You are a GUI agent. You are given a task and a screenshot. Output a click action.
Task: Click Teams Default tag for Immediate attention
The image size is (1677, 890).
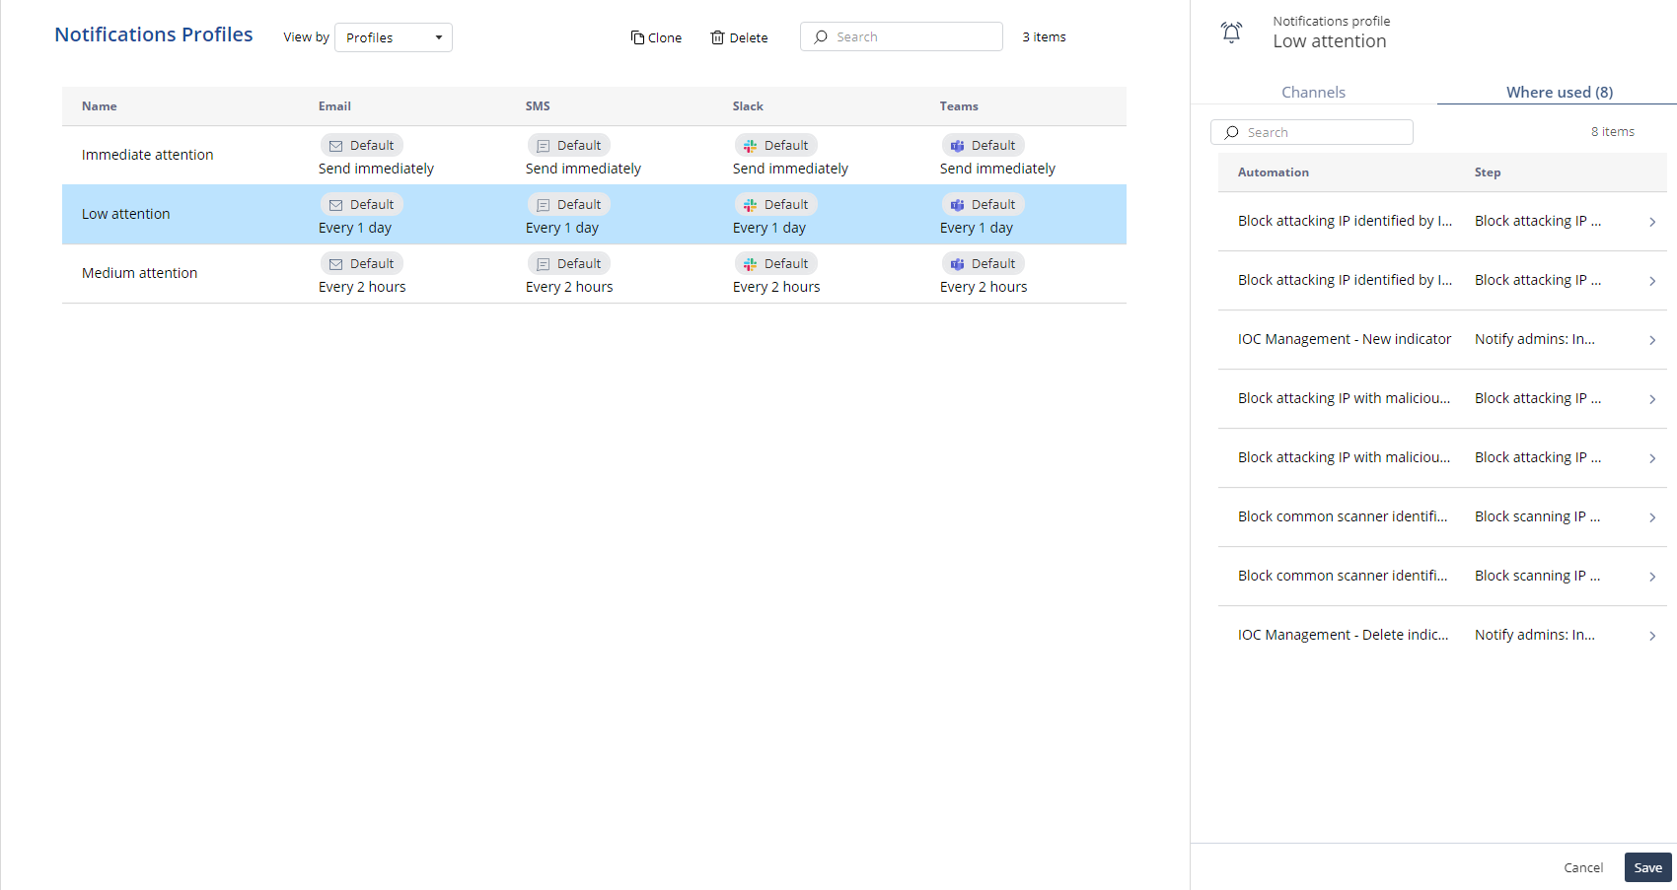983,145
